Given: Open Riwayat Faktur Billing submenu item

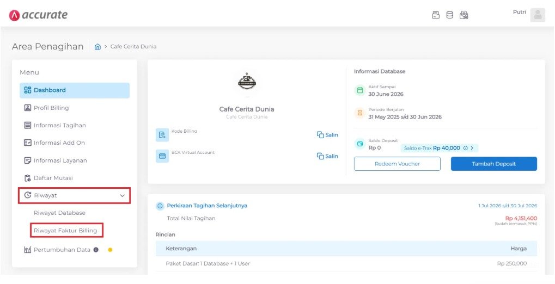Looking at the screenshot, I should 65,231.
